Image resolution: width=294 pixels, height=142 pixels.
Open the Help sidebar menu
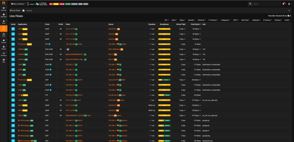4,61
